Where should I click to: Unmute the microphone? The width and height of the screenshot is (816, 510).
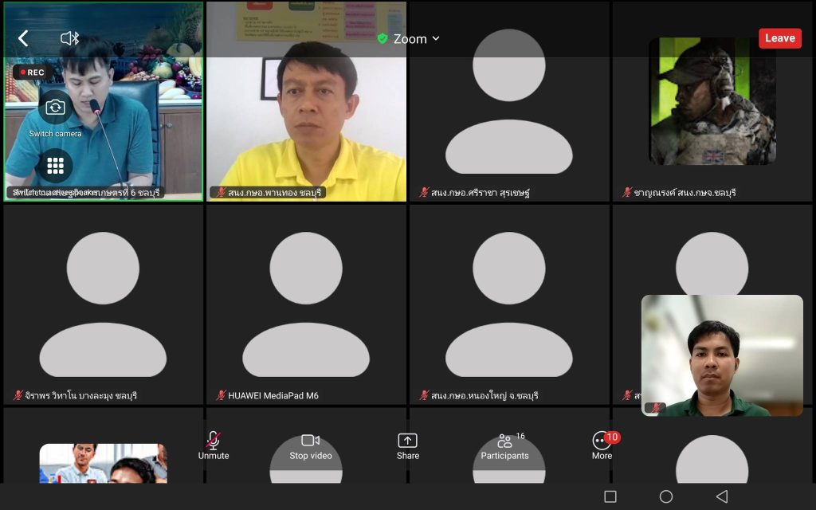(214, 445)
